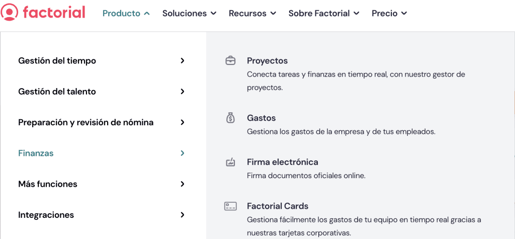Collapse the Producto dropdown menu
Screen dimensions: 515x239
coord(126,14)
